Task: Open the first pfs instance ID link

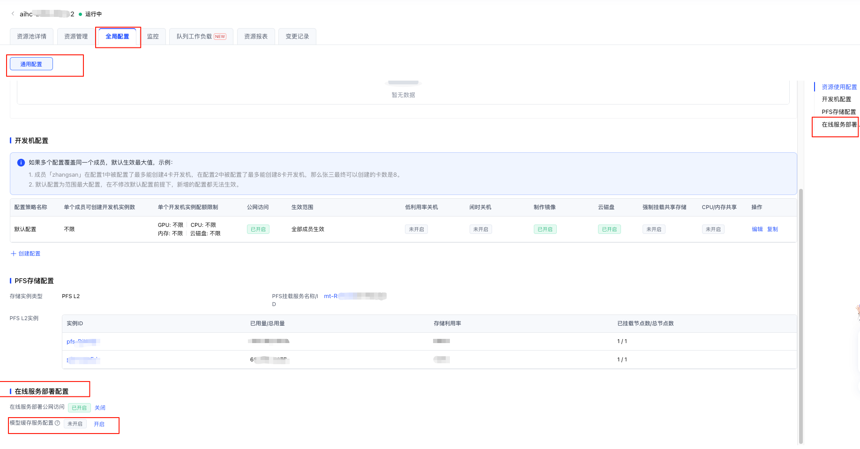Action: pyautogui.click(x=83, y=342)
